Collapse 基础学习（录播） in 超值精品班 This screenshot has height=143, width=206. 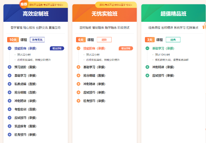pyautogui.click(x=147, y=48)
